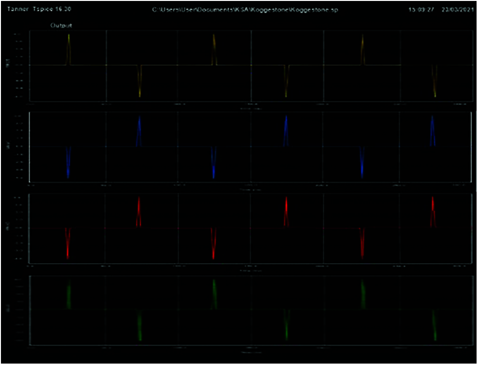Click the first blue downward spike

68,162
